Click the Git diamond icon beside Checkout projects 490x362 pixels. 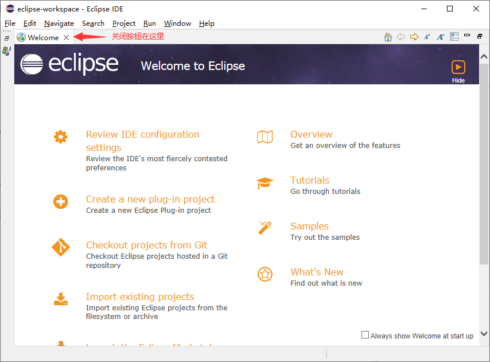(61, 247)
